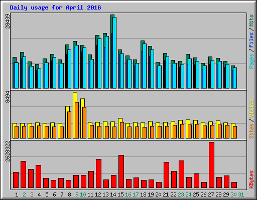Click day 1 on the x-axis
257x200 pixels.
point(17,194)
